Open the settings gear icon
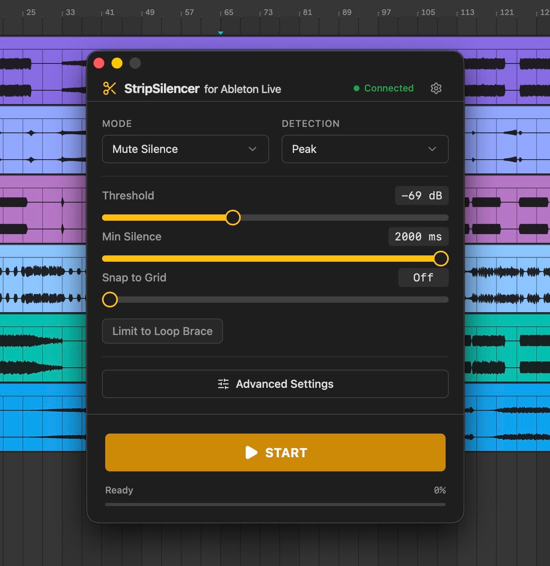Image resolution: width=550 pixels, height=566 pixels. (436, 88)
